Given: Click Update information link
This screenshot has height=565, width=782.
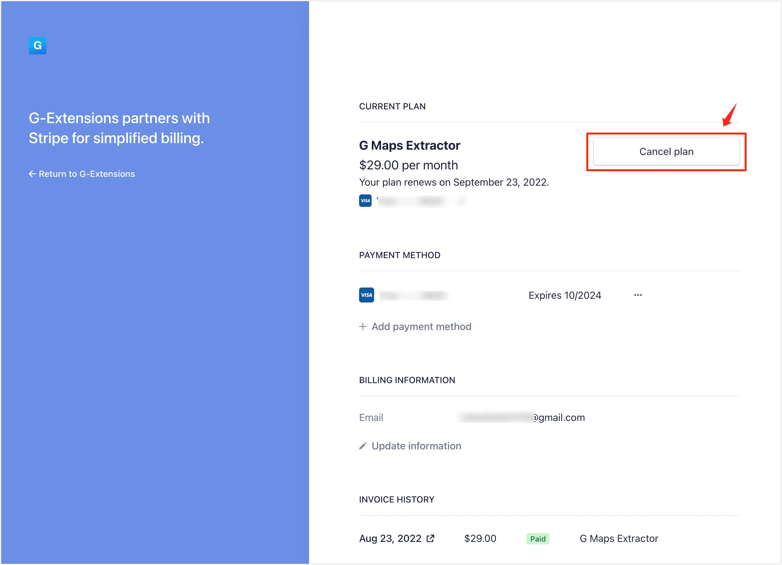Looking at the screenshot, I should tap(416, 446).
